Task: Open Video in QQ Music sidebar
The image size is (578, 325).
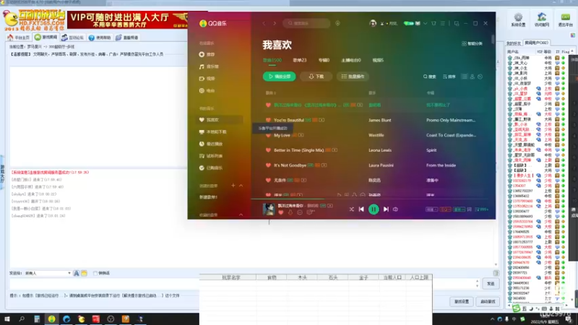Action: pyautogui.click(x=207, y=79)
